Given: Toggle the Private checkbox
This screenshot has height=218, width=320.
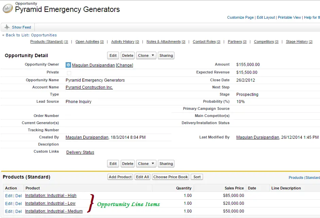Looking at the screenshot, I should (69, 73).
